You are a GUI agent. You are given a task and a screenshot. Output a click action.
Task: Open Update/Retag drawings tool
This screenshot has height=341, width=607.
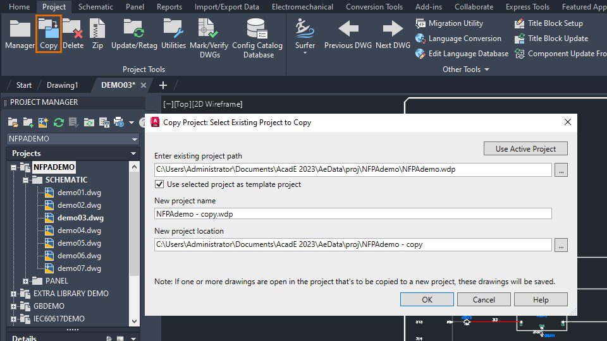coord(134,34)
